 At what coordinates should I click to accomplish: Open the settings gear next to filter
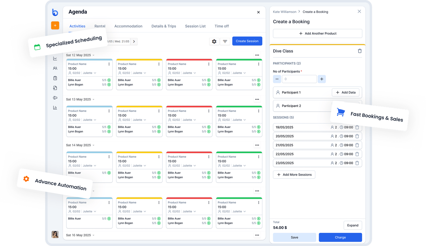[214, 41]
